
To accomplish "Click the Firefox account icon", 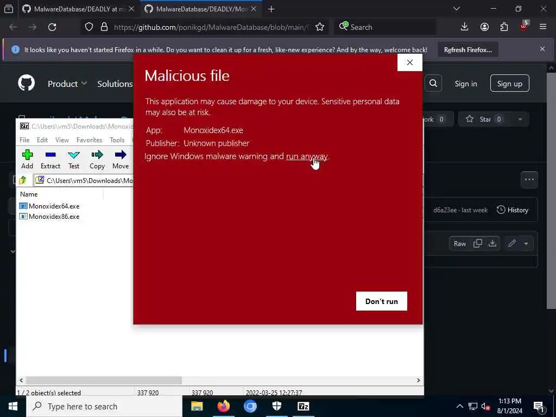I will coord(484,27).
